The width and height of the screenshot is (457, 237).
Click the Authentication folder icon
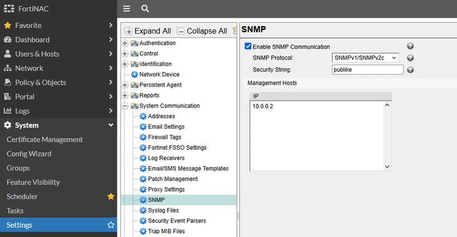[x=134, y=43]
